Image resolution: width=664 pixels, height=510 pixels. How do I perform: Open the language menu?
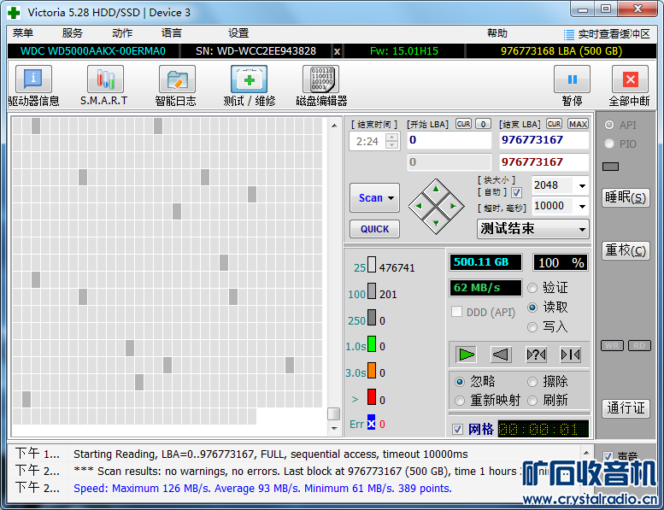(x=172, y=33)
